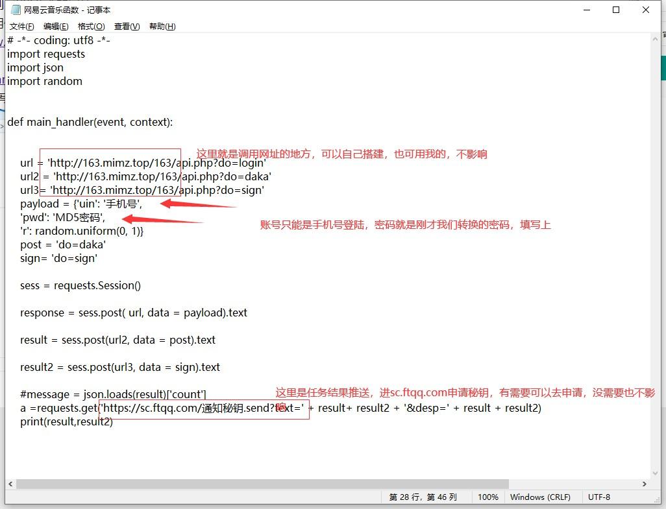
Task: Open the 查看(V) menu
Action: (127, 27)
